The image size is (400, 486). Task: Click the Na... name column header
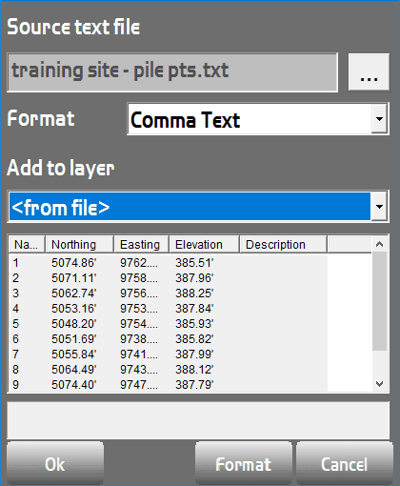(x=27, y=244)
